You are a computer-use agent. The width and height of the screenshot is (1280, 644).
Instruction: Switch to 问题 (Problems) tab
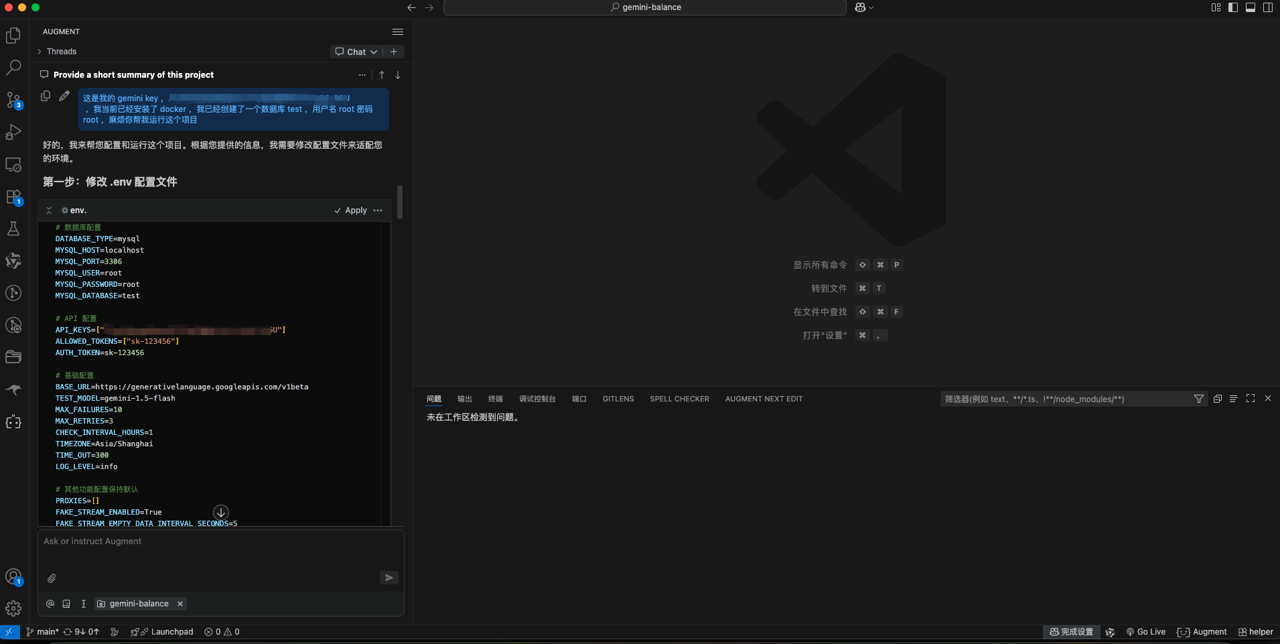coord(434,399)
